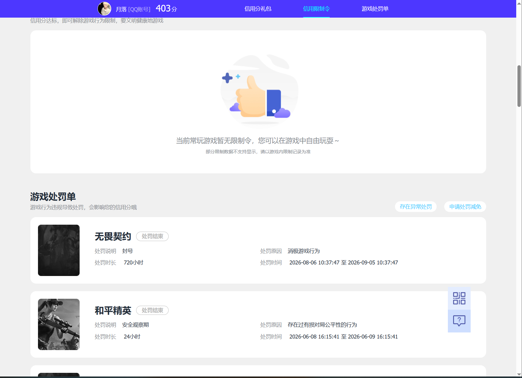The width and height of the screenshot is (522, 378).
Task: Open the 游戏处罚单 tab
Action: click(x=375, y=9)
